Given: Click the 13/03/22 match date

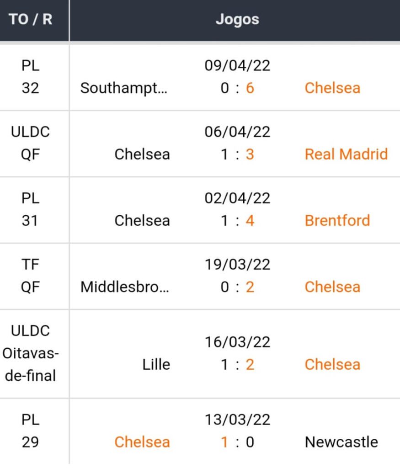Looking at the screenshot, I should point(237,420).
